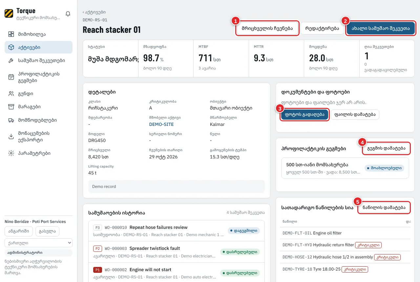The height and width of the screenshot is (282, 420).
Task: Click the მარაგები archive box icon
Action: tap(11, 107)
